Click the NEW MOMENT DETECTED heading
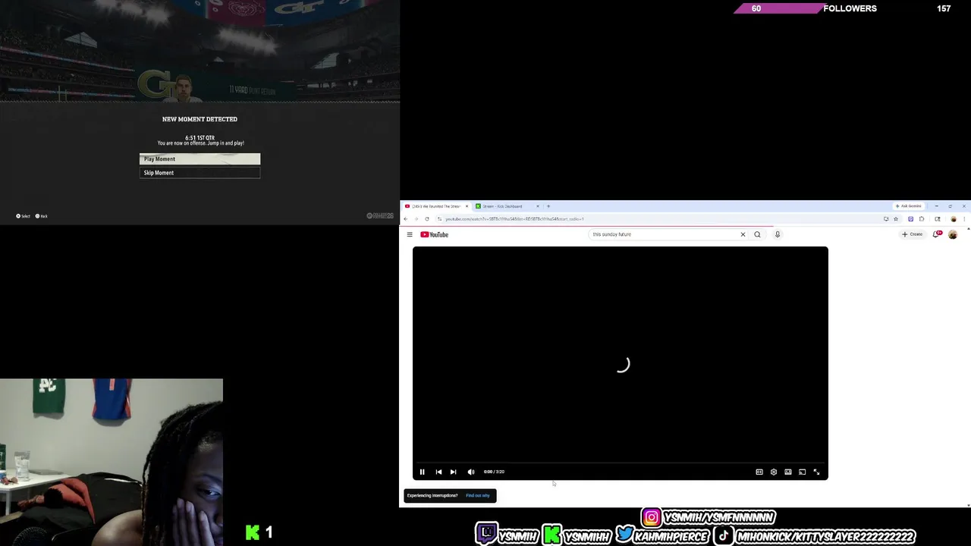Image resolution: width=971 pixels, height=546 pixels. [x=200, y=119]
